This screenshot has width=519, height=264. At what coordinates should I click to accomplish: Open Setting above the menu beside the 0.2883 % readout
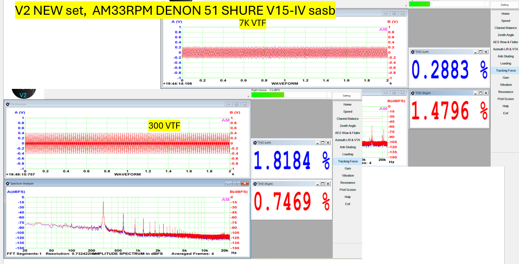pos(504,5)
